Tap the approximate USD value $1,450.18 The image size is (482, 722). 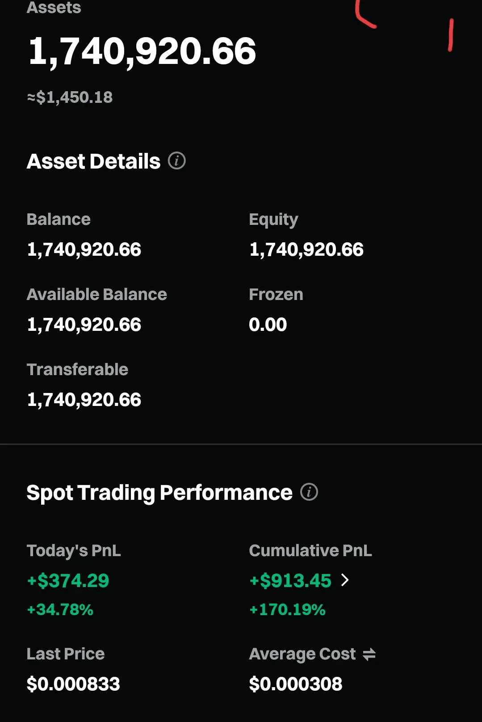pos(70,97)
